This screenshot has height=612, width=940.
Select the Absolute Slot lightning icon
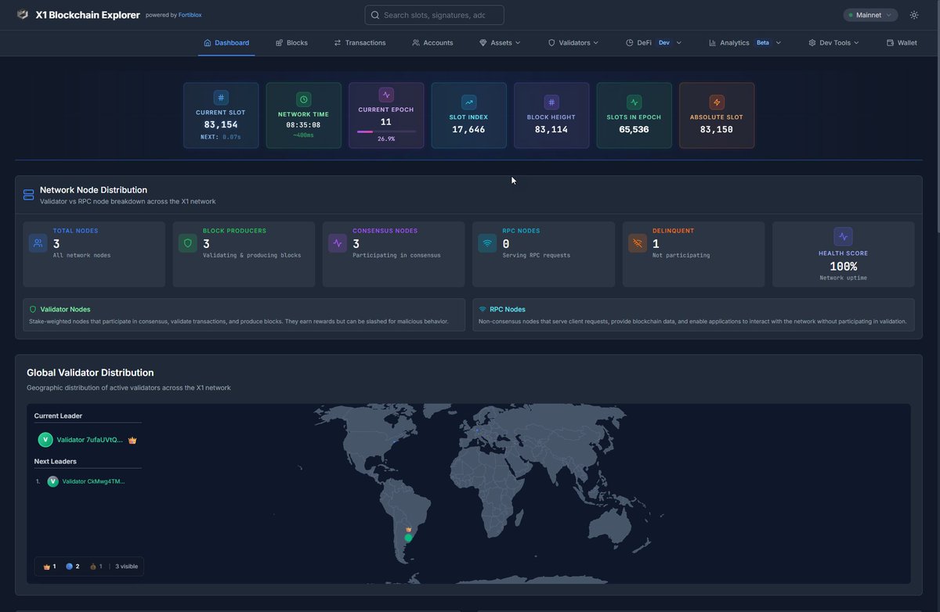click(717, 102)
